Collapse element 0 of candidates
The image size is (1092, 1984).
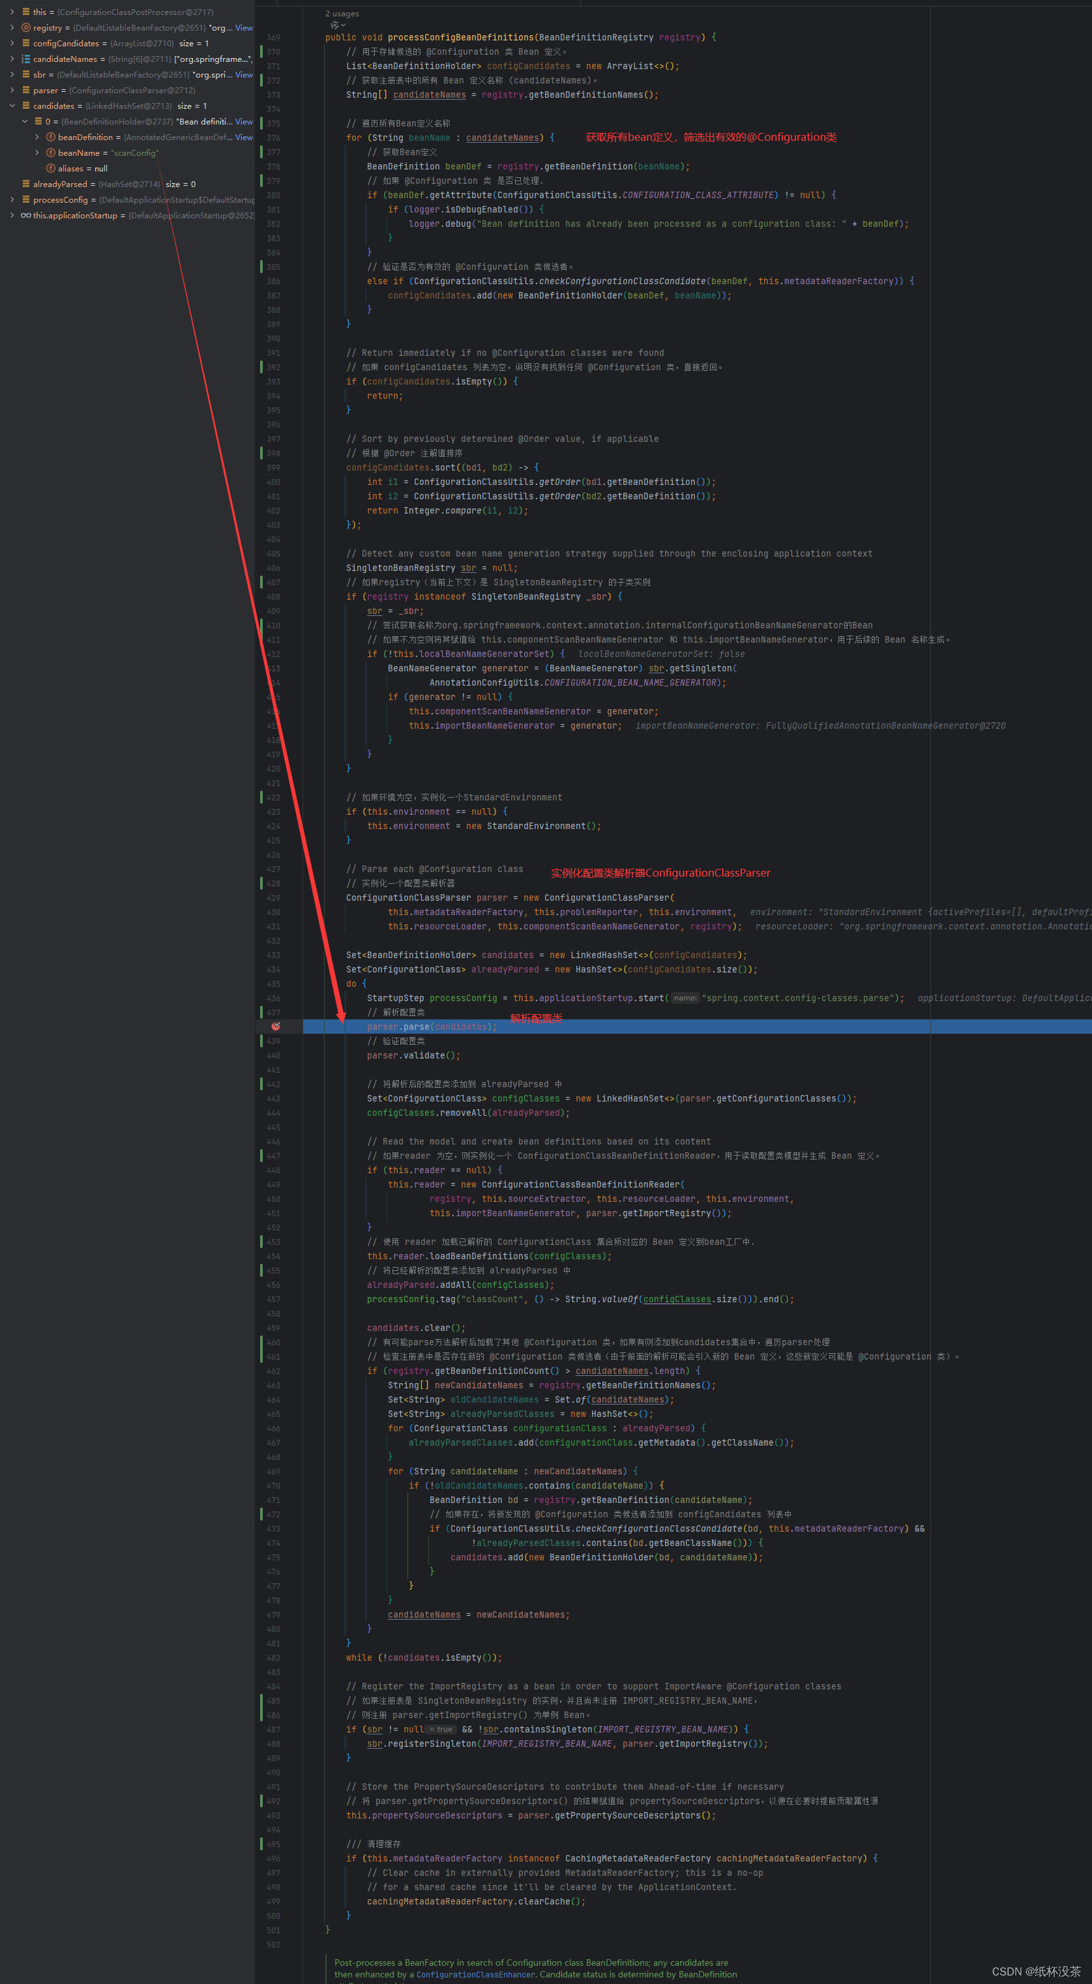tap(25, 122)
